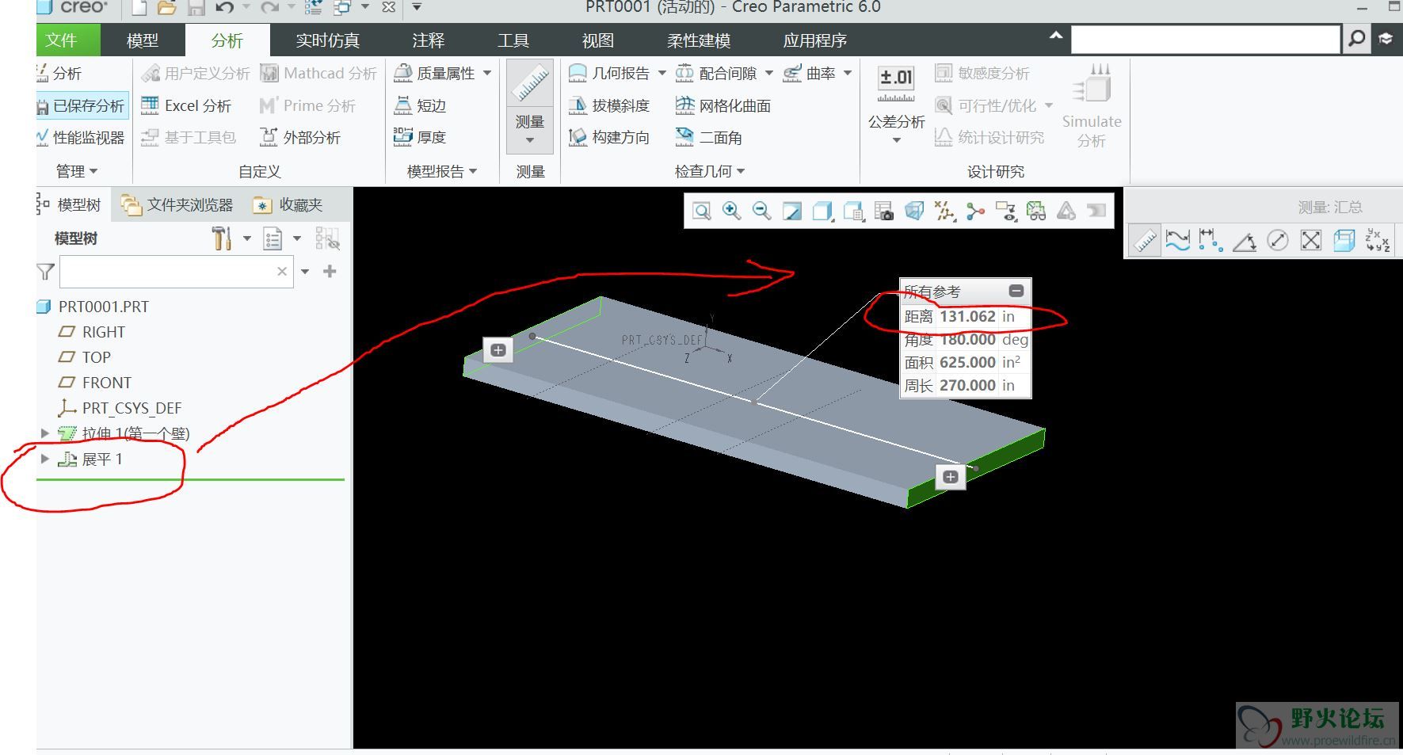This screenshot has height=755, width=1403.
Task: Launch Excel 分析
Action: tap(186, 105)
